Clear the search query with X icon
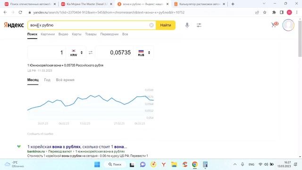 tap(151, 25)
